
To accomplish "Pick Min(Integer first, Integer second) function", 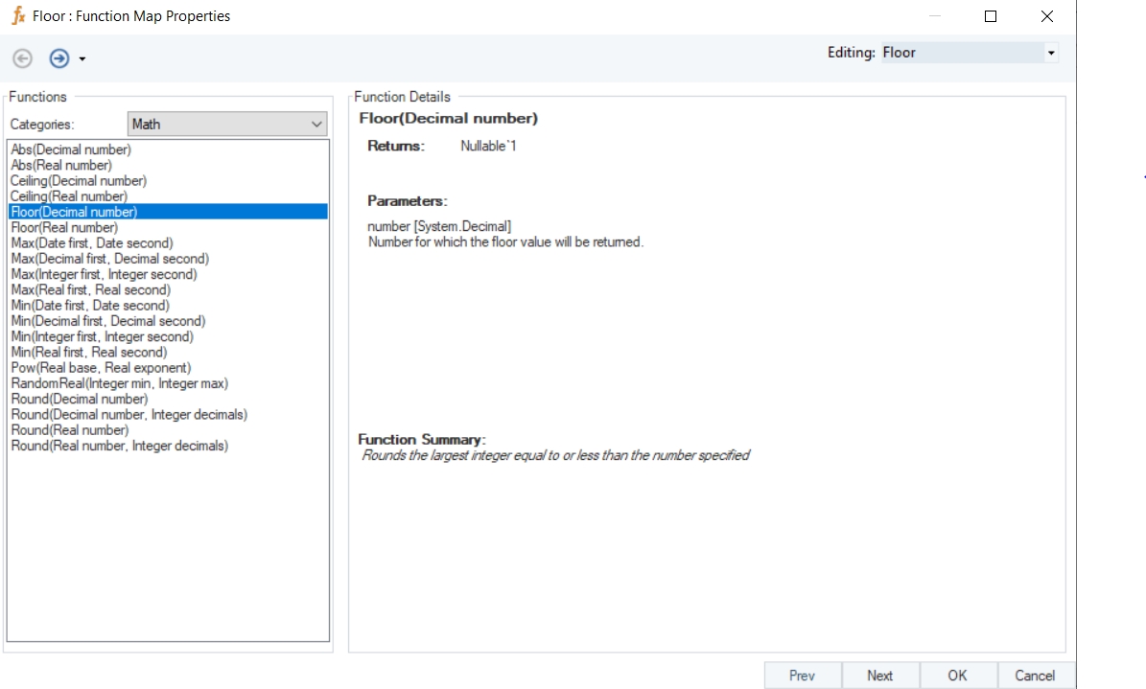I will point(102,336).
